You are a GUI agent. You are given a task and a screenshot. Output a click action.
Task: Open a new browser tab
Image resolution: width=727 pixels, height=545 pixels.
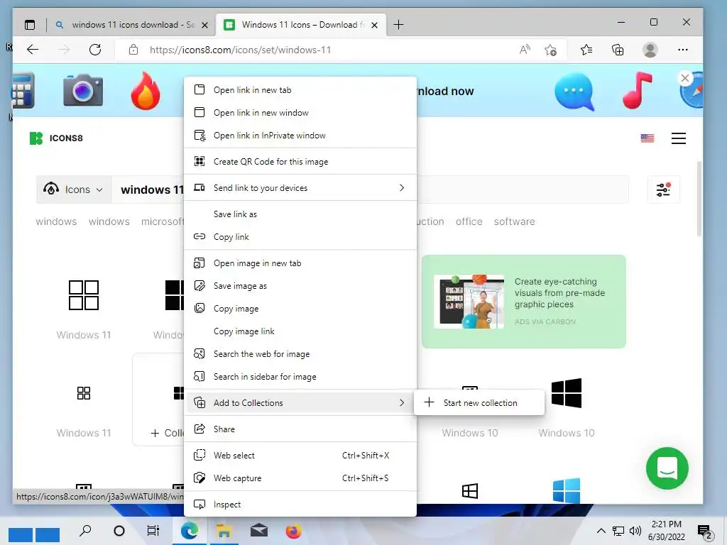[398, 25]
